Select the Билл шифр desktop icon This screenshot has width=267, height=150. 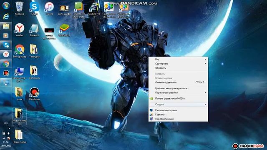[x=64, y=9]
